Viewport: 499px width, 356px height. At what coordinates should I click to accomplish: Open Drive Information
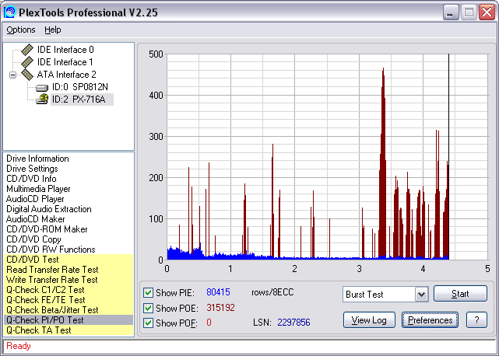(37, 159)
